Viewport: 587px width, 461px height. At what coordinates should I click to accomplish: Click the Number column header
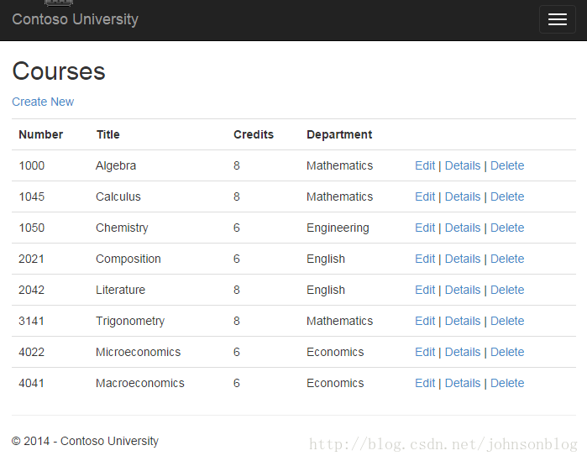click(40, 134)
